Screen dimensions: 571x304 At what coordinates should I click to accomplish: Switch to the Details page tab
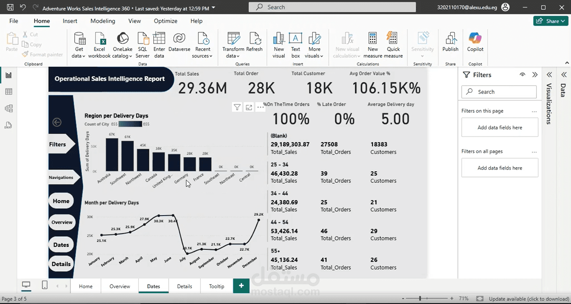coord(184,286)
